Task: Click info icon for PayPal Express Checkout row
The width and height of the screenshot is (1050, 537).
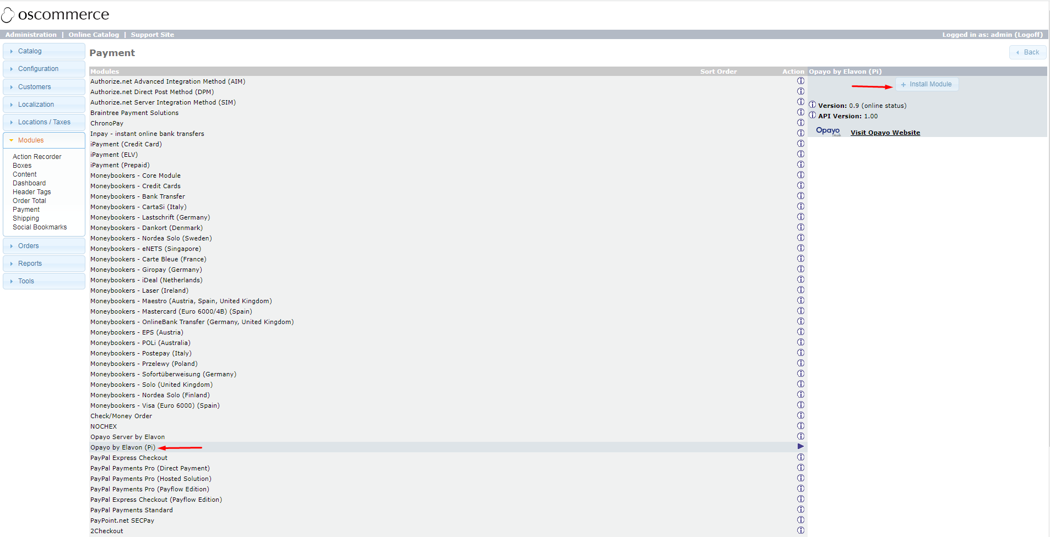Action: click(x=800, y=457)
